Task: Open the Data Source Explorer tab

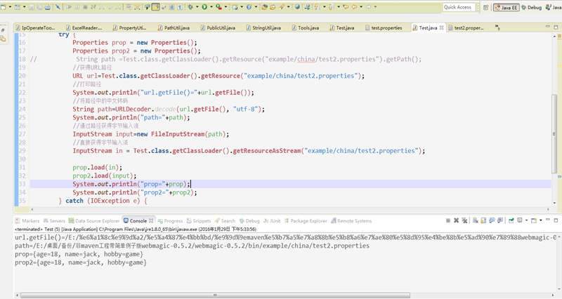Action: pyautogui.click(x=94, y=221)
